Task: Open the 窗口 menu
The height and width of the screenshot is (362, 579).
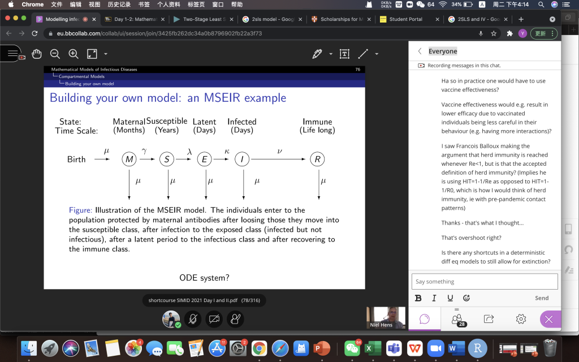Action: (218, 5)
